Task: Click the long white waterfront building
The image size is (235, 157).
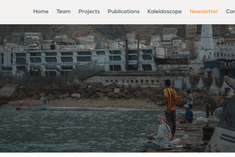Action: [x=78, y=61]
